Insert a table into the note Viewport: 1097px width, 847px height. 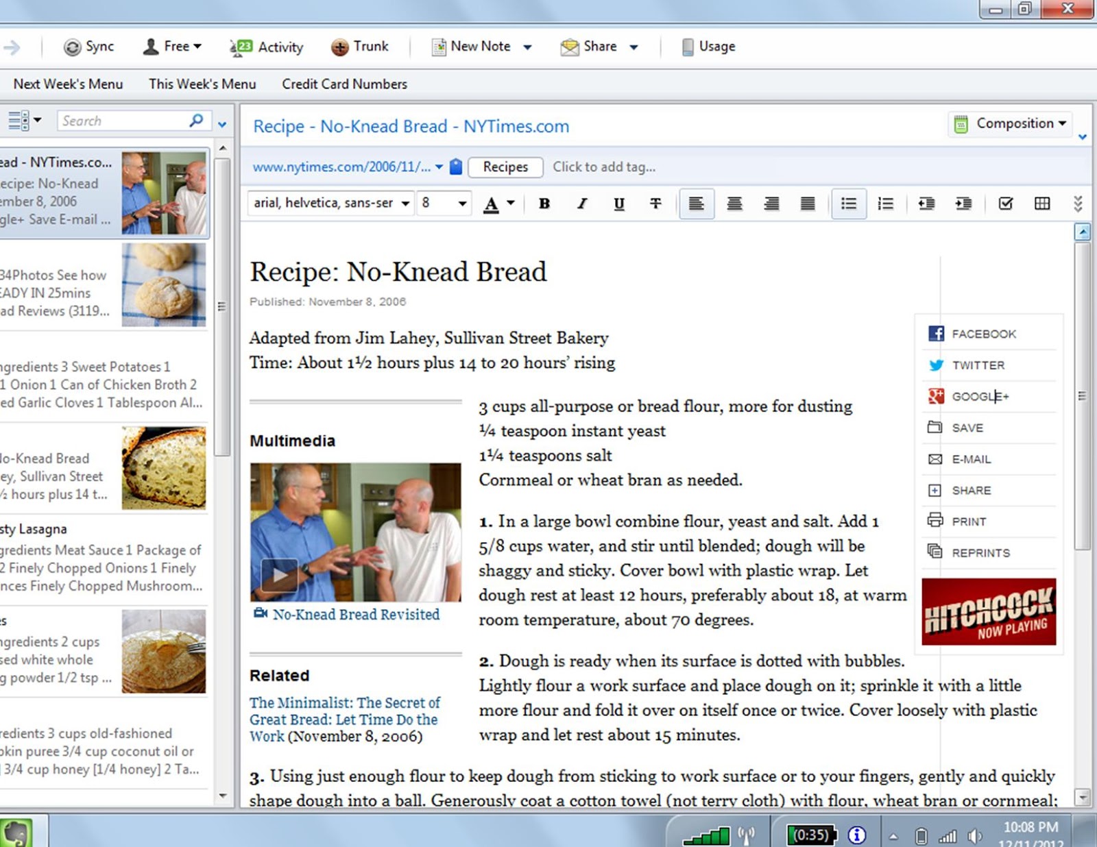[x=1042, y=204]
